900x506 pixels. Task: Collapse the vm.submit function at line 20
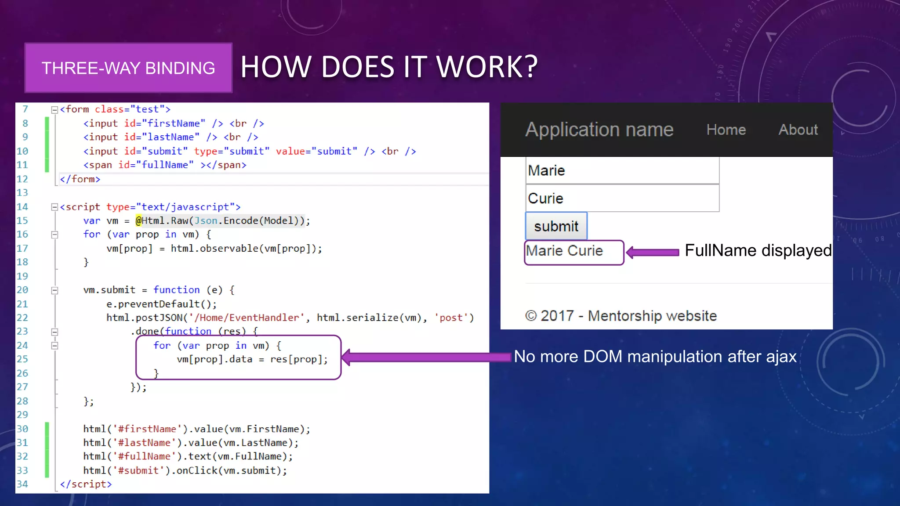tap(54, 290)
